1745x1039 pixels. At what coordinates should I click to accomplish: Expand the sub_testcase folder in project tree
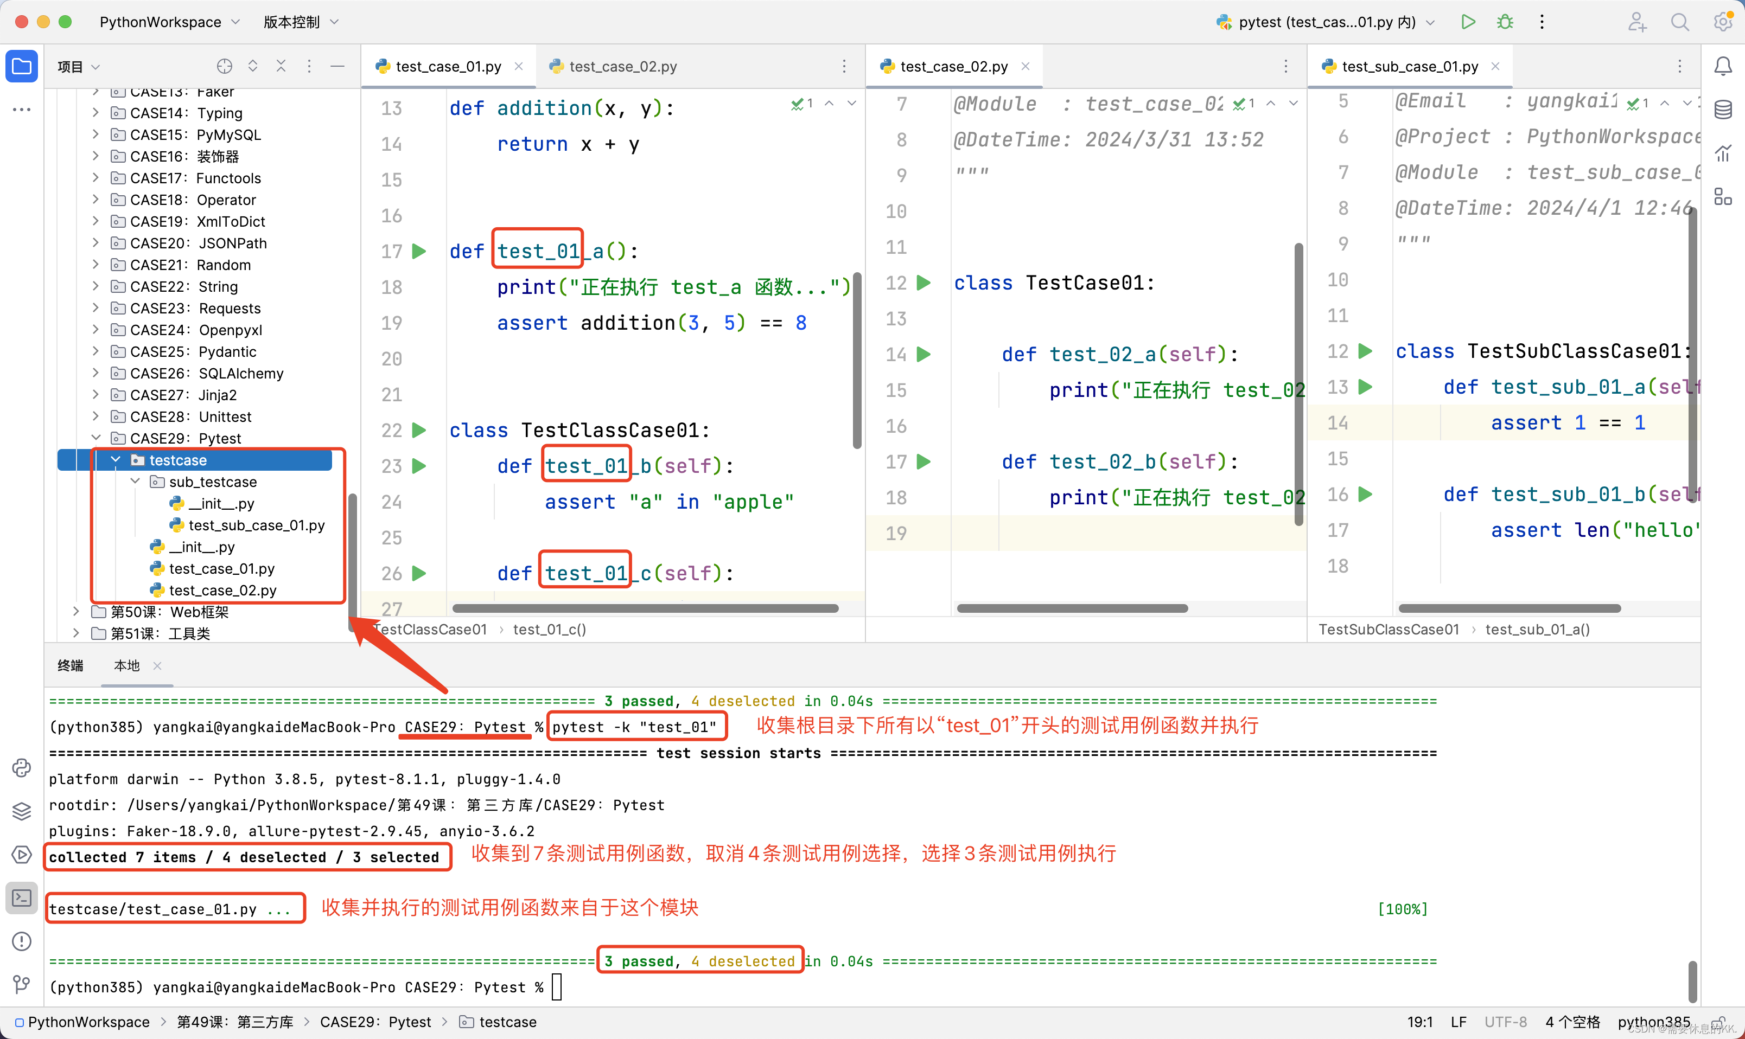[133, 481]
